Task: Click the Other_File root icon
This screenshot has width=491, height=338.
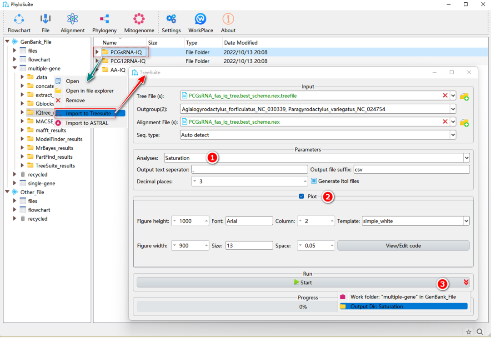Action: pos(15,192)
